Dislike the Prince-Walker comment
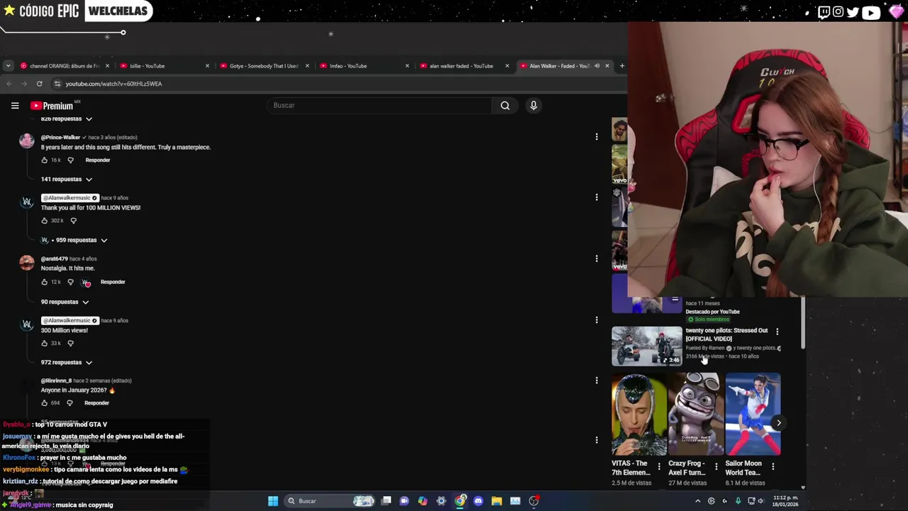 (70, 160)
